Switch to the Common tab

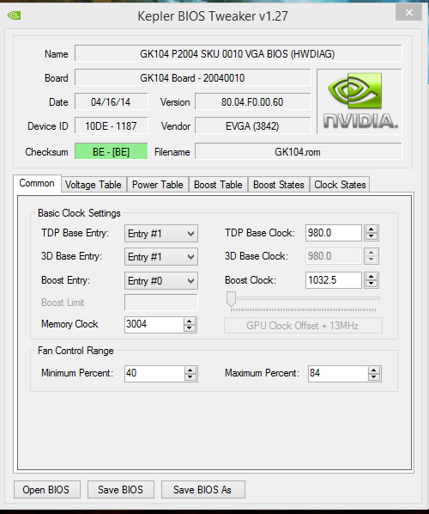click(x=37, y=183)
